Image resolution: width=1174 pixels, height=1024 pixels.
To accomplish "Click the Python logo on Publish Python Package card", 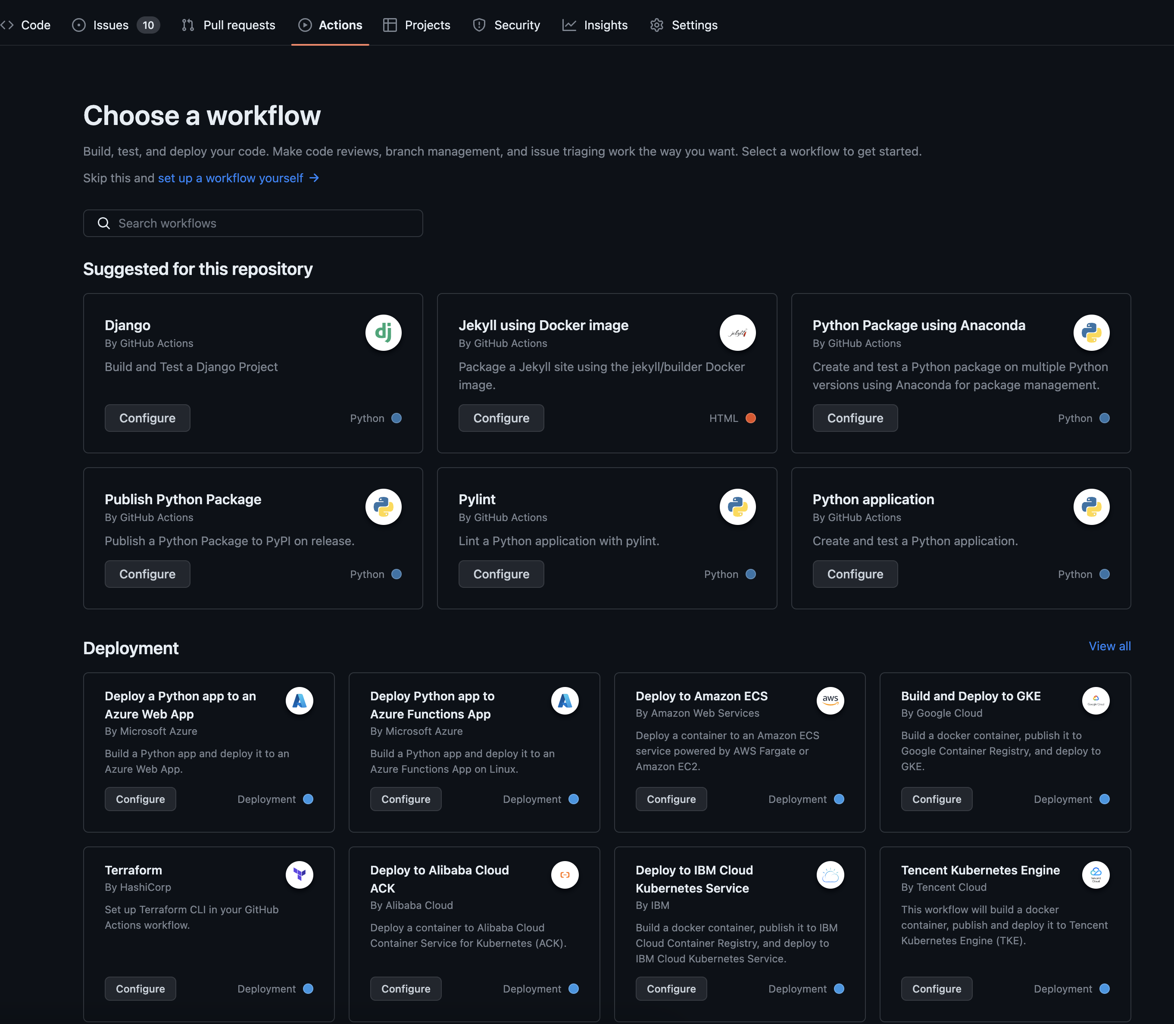I will click(x=383, y=507).
